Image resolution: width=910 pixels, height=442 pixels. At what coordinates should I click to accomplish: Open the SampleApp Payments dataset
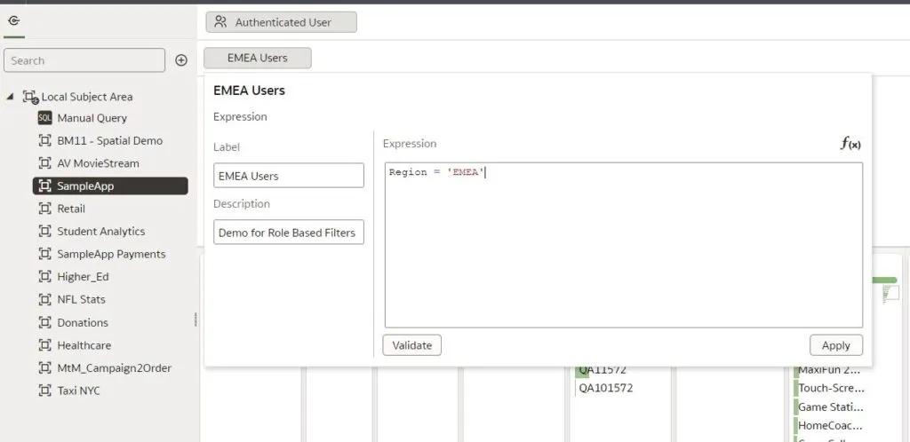click(111, 254)
